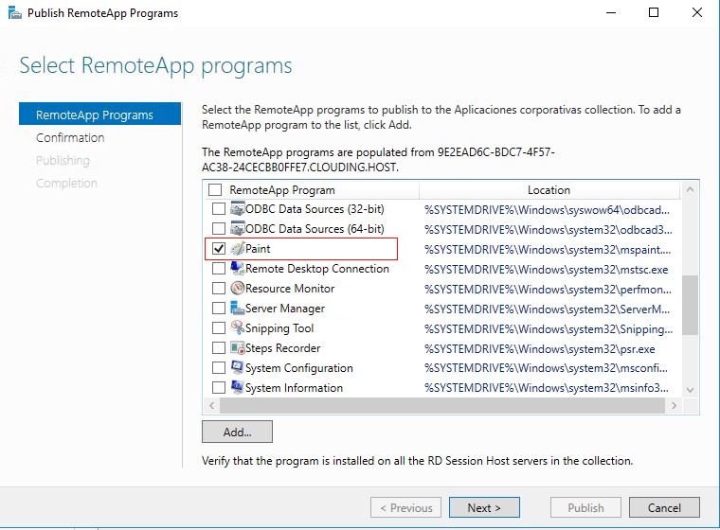Select the Snipping Tool row label

pos(279,328)
